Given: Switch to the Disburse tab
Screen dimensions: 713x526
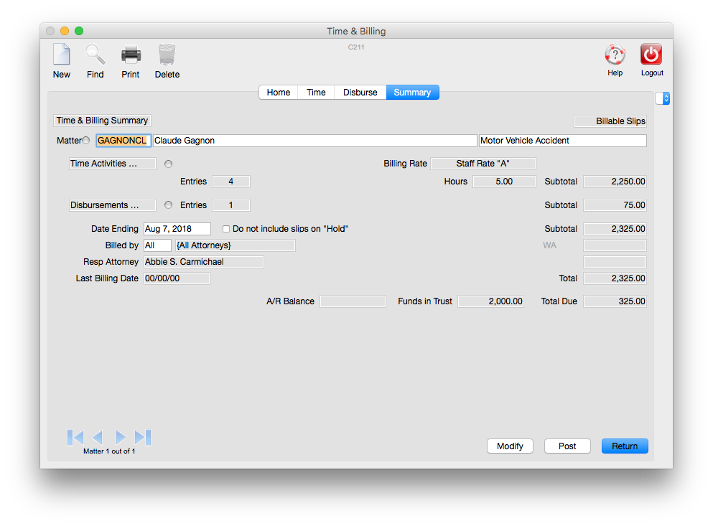Looking at the screenshot, I should [360, 93].
